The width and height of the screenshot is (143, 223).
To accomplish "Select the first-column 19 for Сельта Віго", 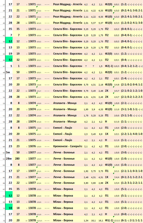I will coord(10,54).
